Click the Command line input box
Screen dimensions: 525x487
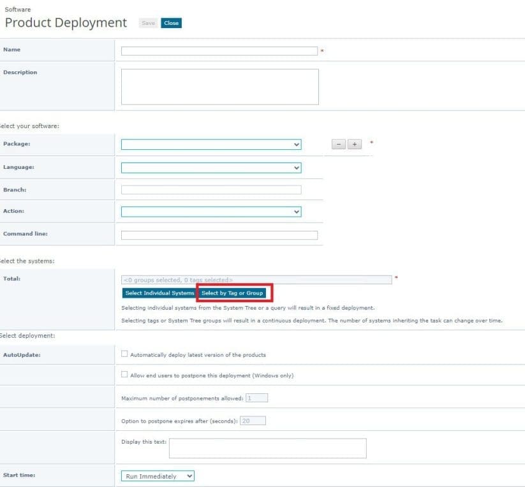219,235
